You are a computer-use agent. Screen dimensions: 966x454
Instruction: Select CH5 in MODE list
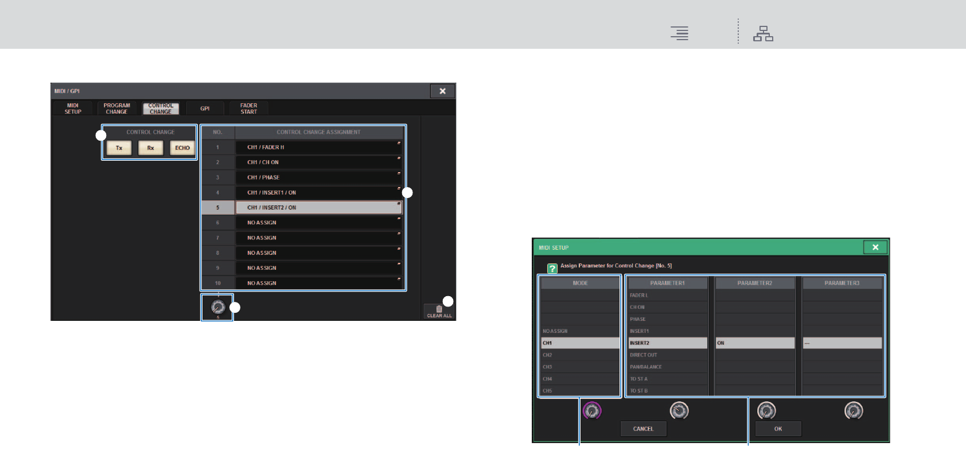(x=581, y=391)
